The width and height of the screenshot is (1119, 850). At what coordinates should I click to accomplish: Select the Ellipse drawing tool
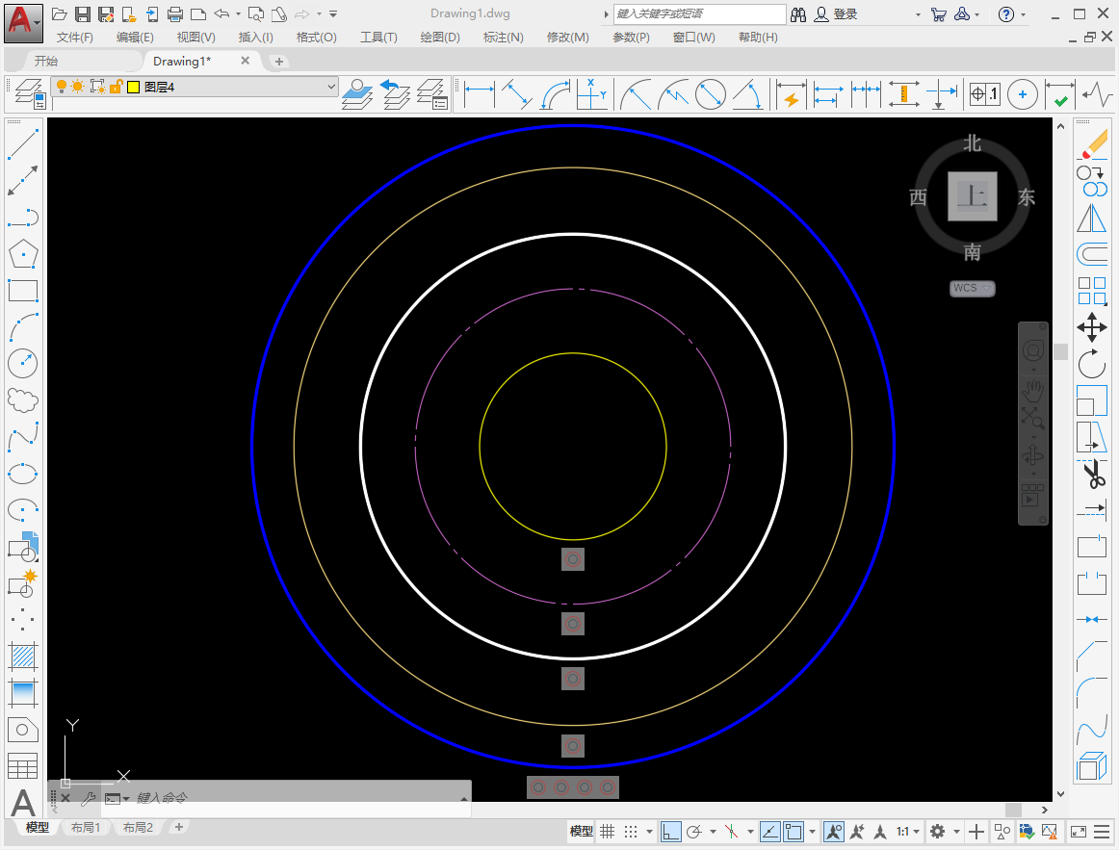(22, 474)
